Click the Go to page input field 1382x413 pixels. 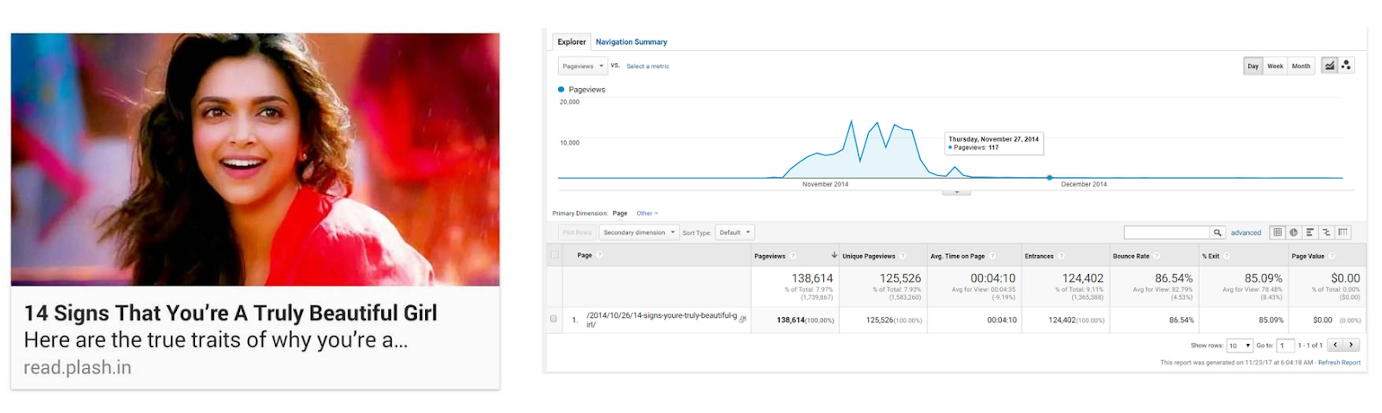(x=1285, y=345)
